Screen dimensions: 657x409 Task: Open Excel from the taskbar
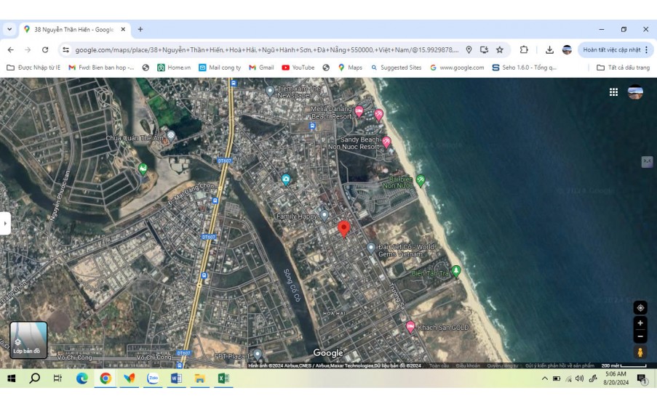tap(223, 378)
